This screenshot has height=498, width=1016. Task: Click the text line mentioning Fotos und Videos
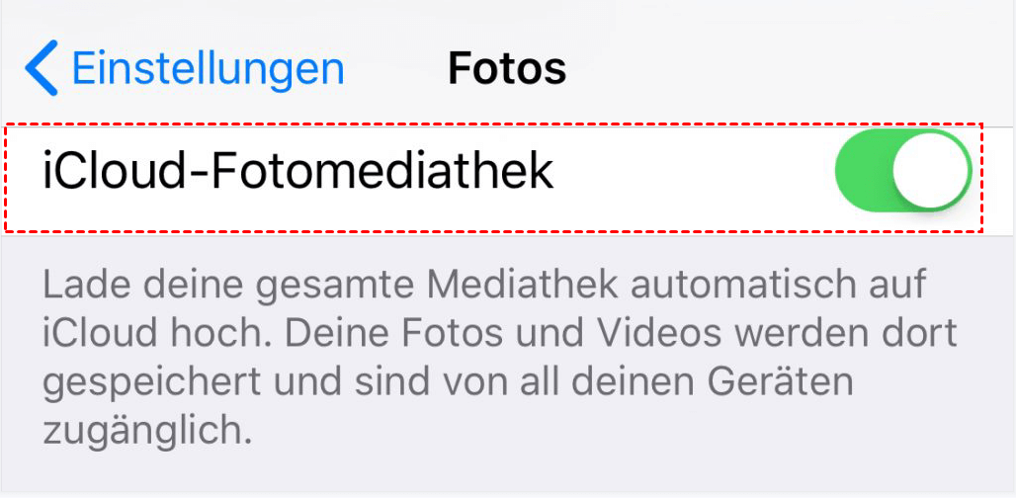tap(500, 334)
